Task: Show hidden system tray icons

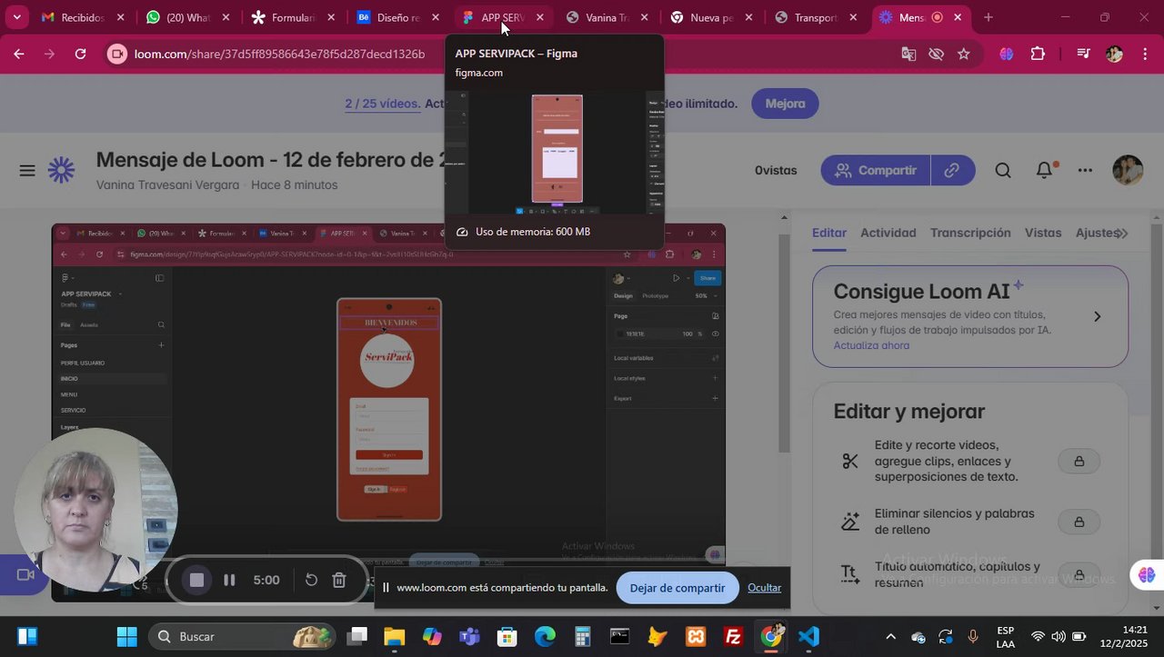Action: (x=890, y=637)
